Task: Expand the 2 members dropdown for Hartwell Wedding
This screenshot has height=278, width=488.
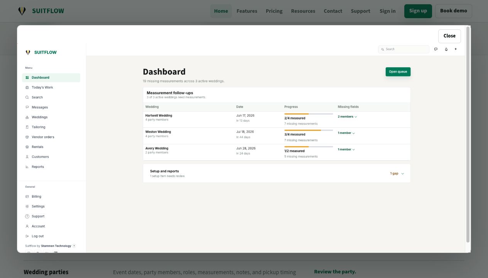Action: (347, 117)
